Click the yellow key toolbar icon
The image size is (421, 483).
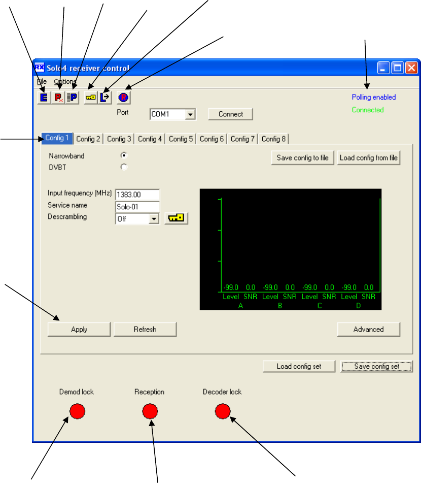coord(91,98)
